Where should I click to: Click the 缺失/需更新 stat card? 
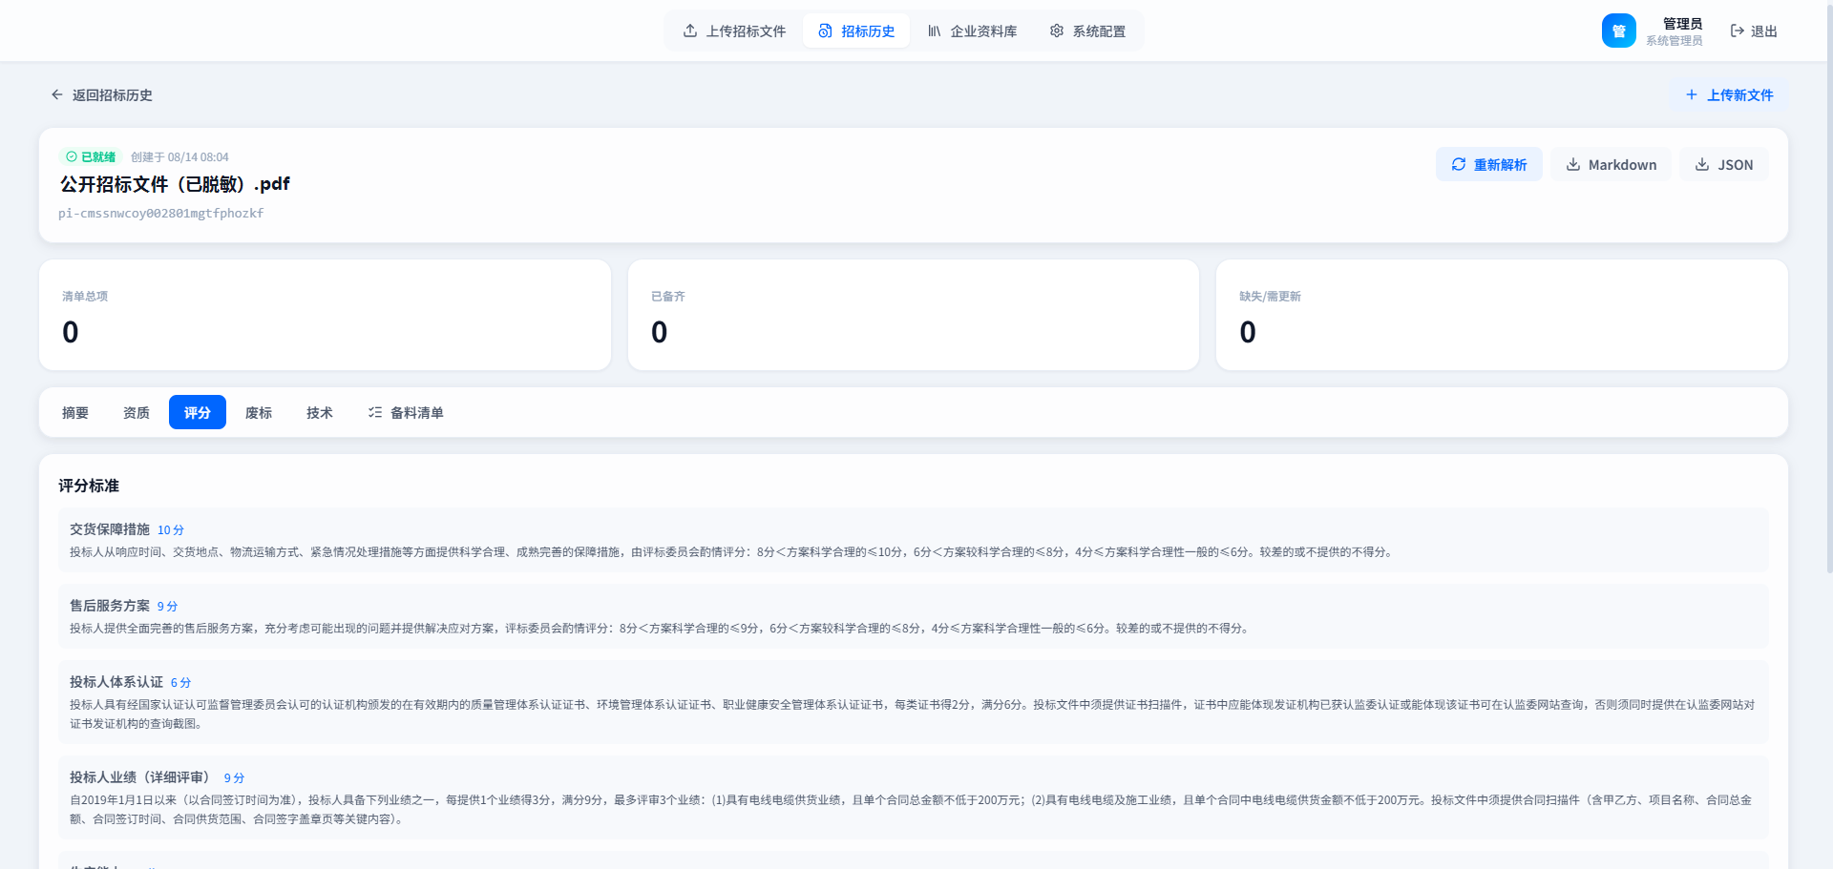point(1502,315)
